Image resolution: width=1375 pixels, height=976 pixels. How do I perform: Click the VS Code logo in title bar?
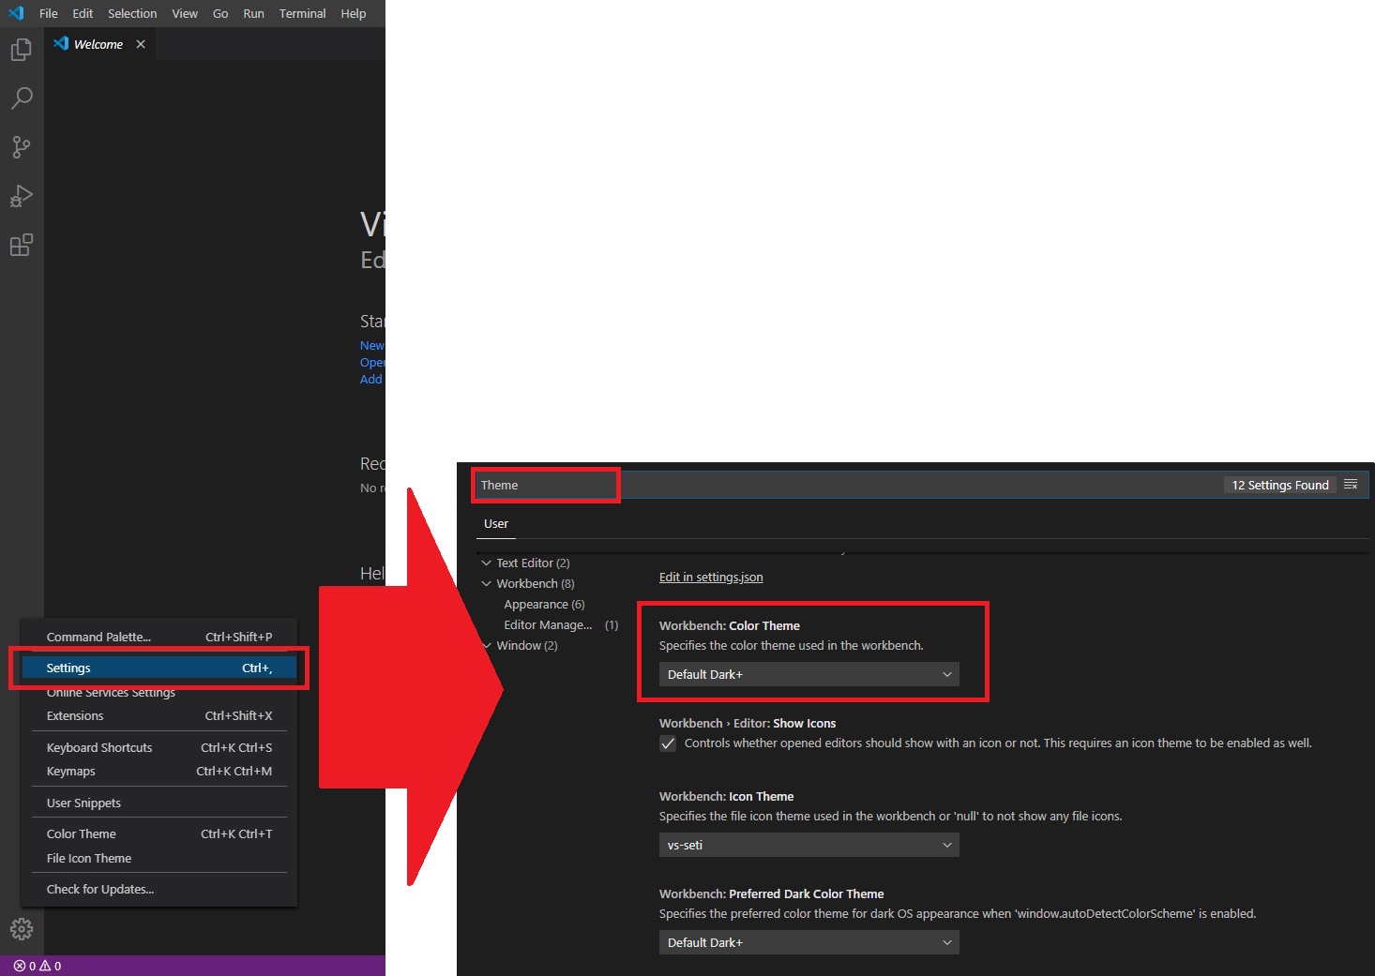[16, 13]
